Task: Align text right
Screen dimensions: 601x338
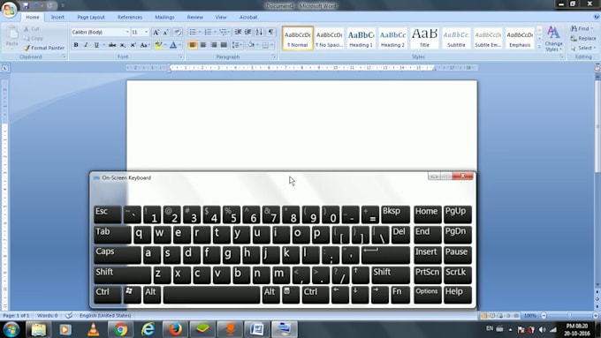Action: pyautogui.click(x=214, y=45)
